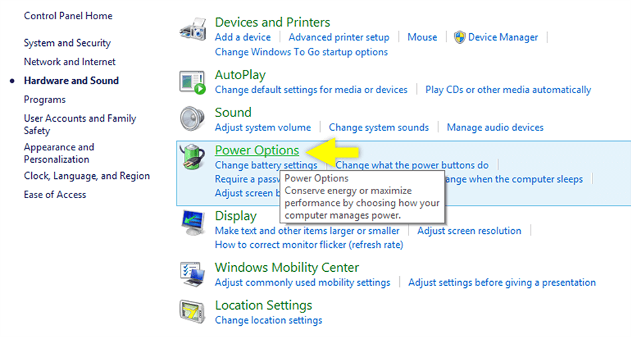Click Adjust settings before giving a presentation

[502, 282]
